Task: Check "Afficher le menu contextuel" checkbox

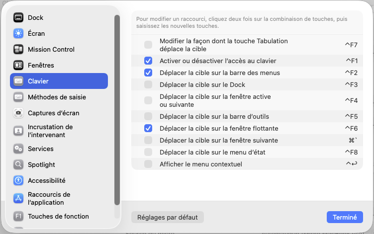Action: (148, 164)
